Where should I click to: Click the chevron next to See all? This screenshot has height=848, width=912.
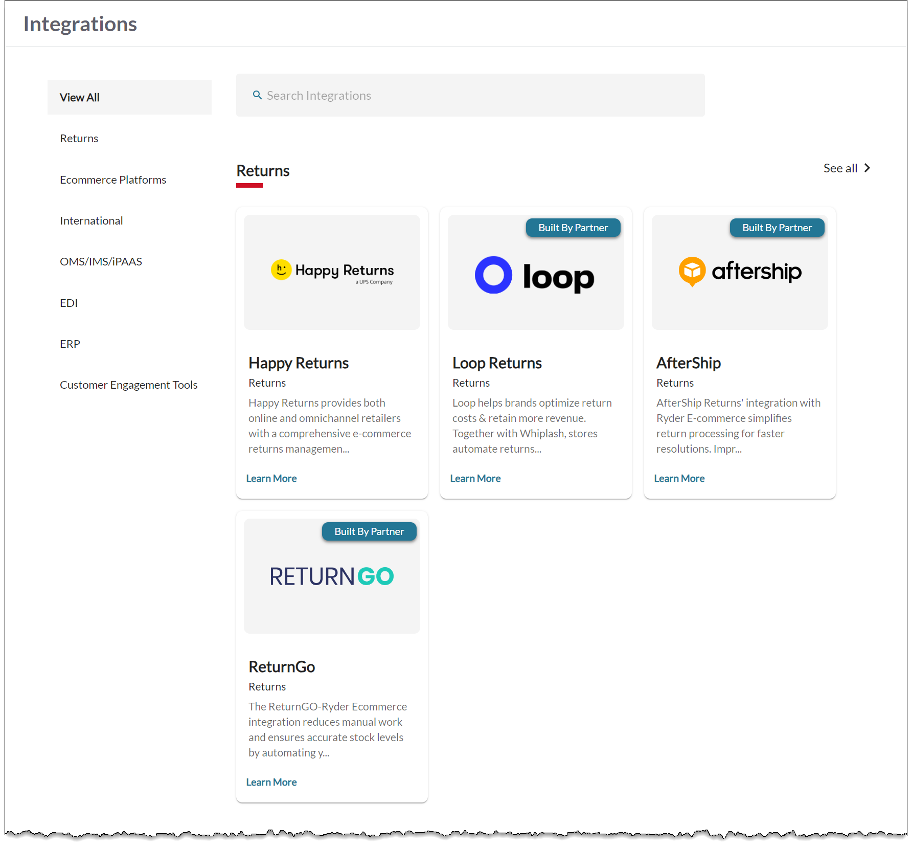(x=867, y=168)
